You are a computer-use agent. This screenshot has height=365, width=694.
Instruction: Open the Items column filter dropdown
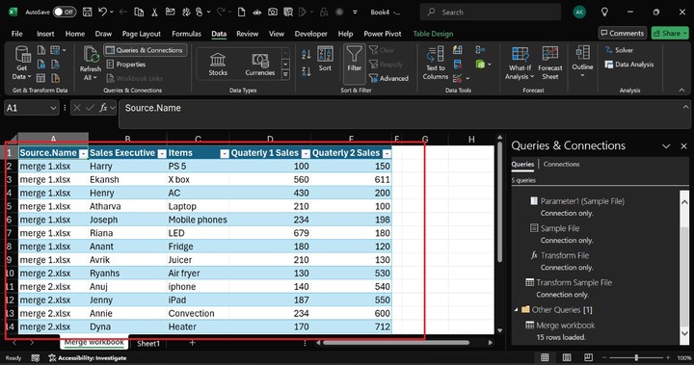coord(225,153)
